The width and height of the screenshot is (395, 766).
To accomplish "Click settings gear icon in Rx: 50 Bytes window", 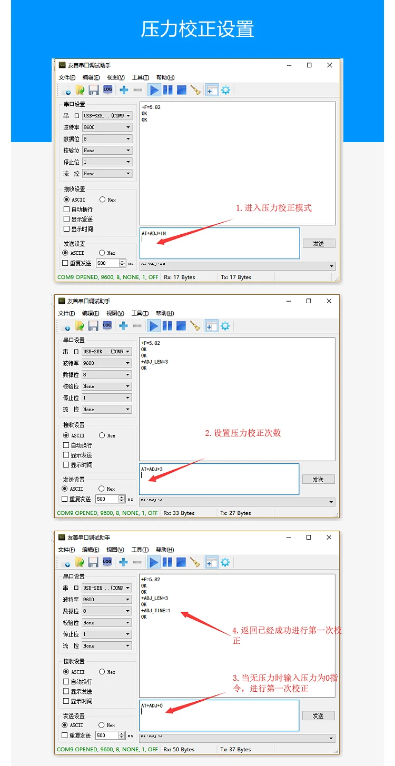I will coord(225,562).
